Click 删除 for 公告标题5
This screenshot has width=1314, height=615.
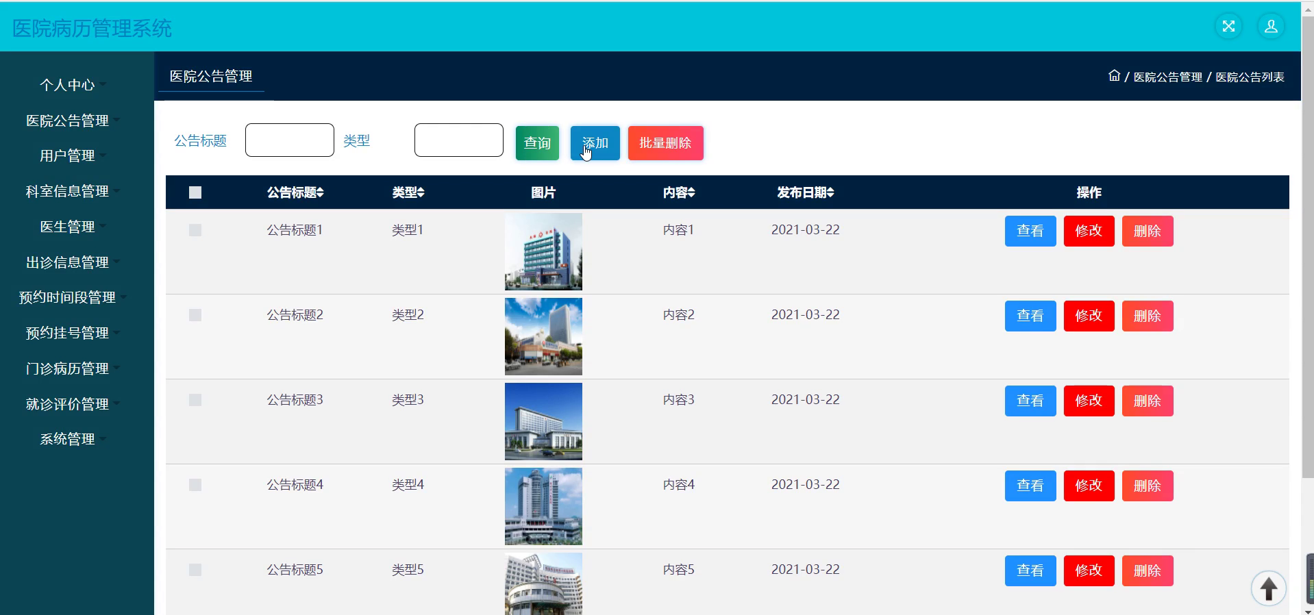pos(1148,570)
